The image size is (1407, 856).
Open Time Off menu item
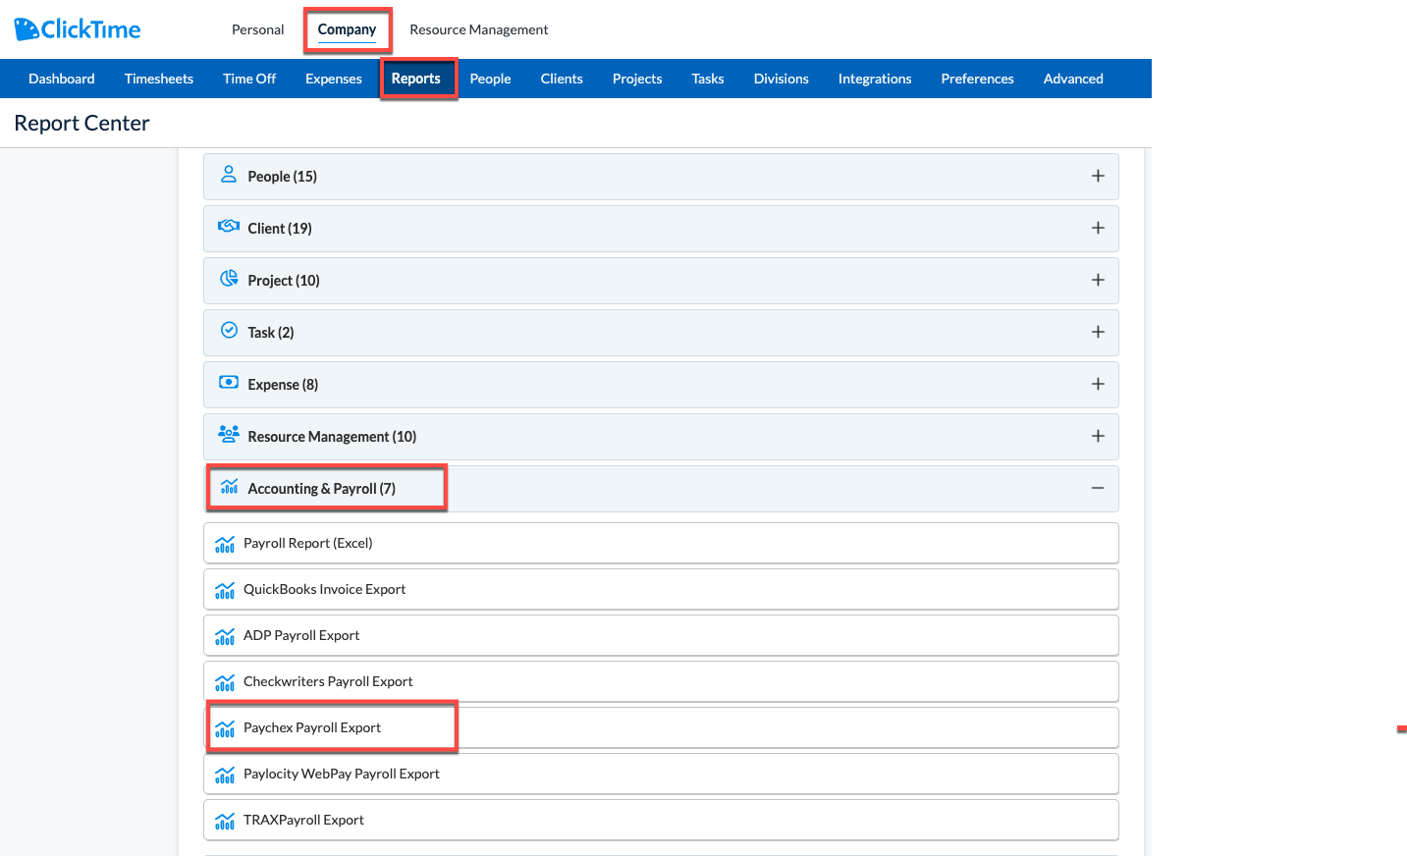pyautogui.click(x=249, y=79)
